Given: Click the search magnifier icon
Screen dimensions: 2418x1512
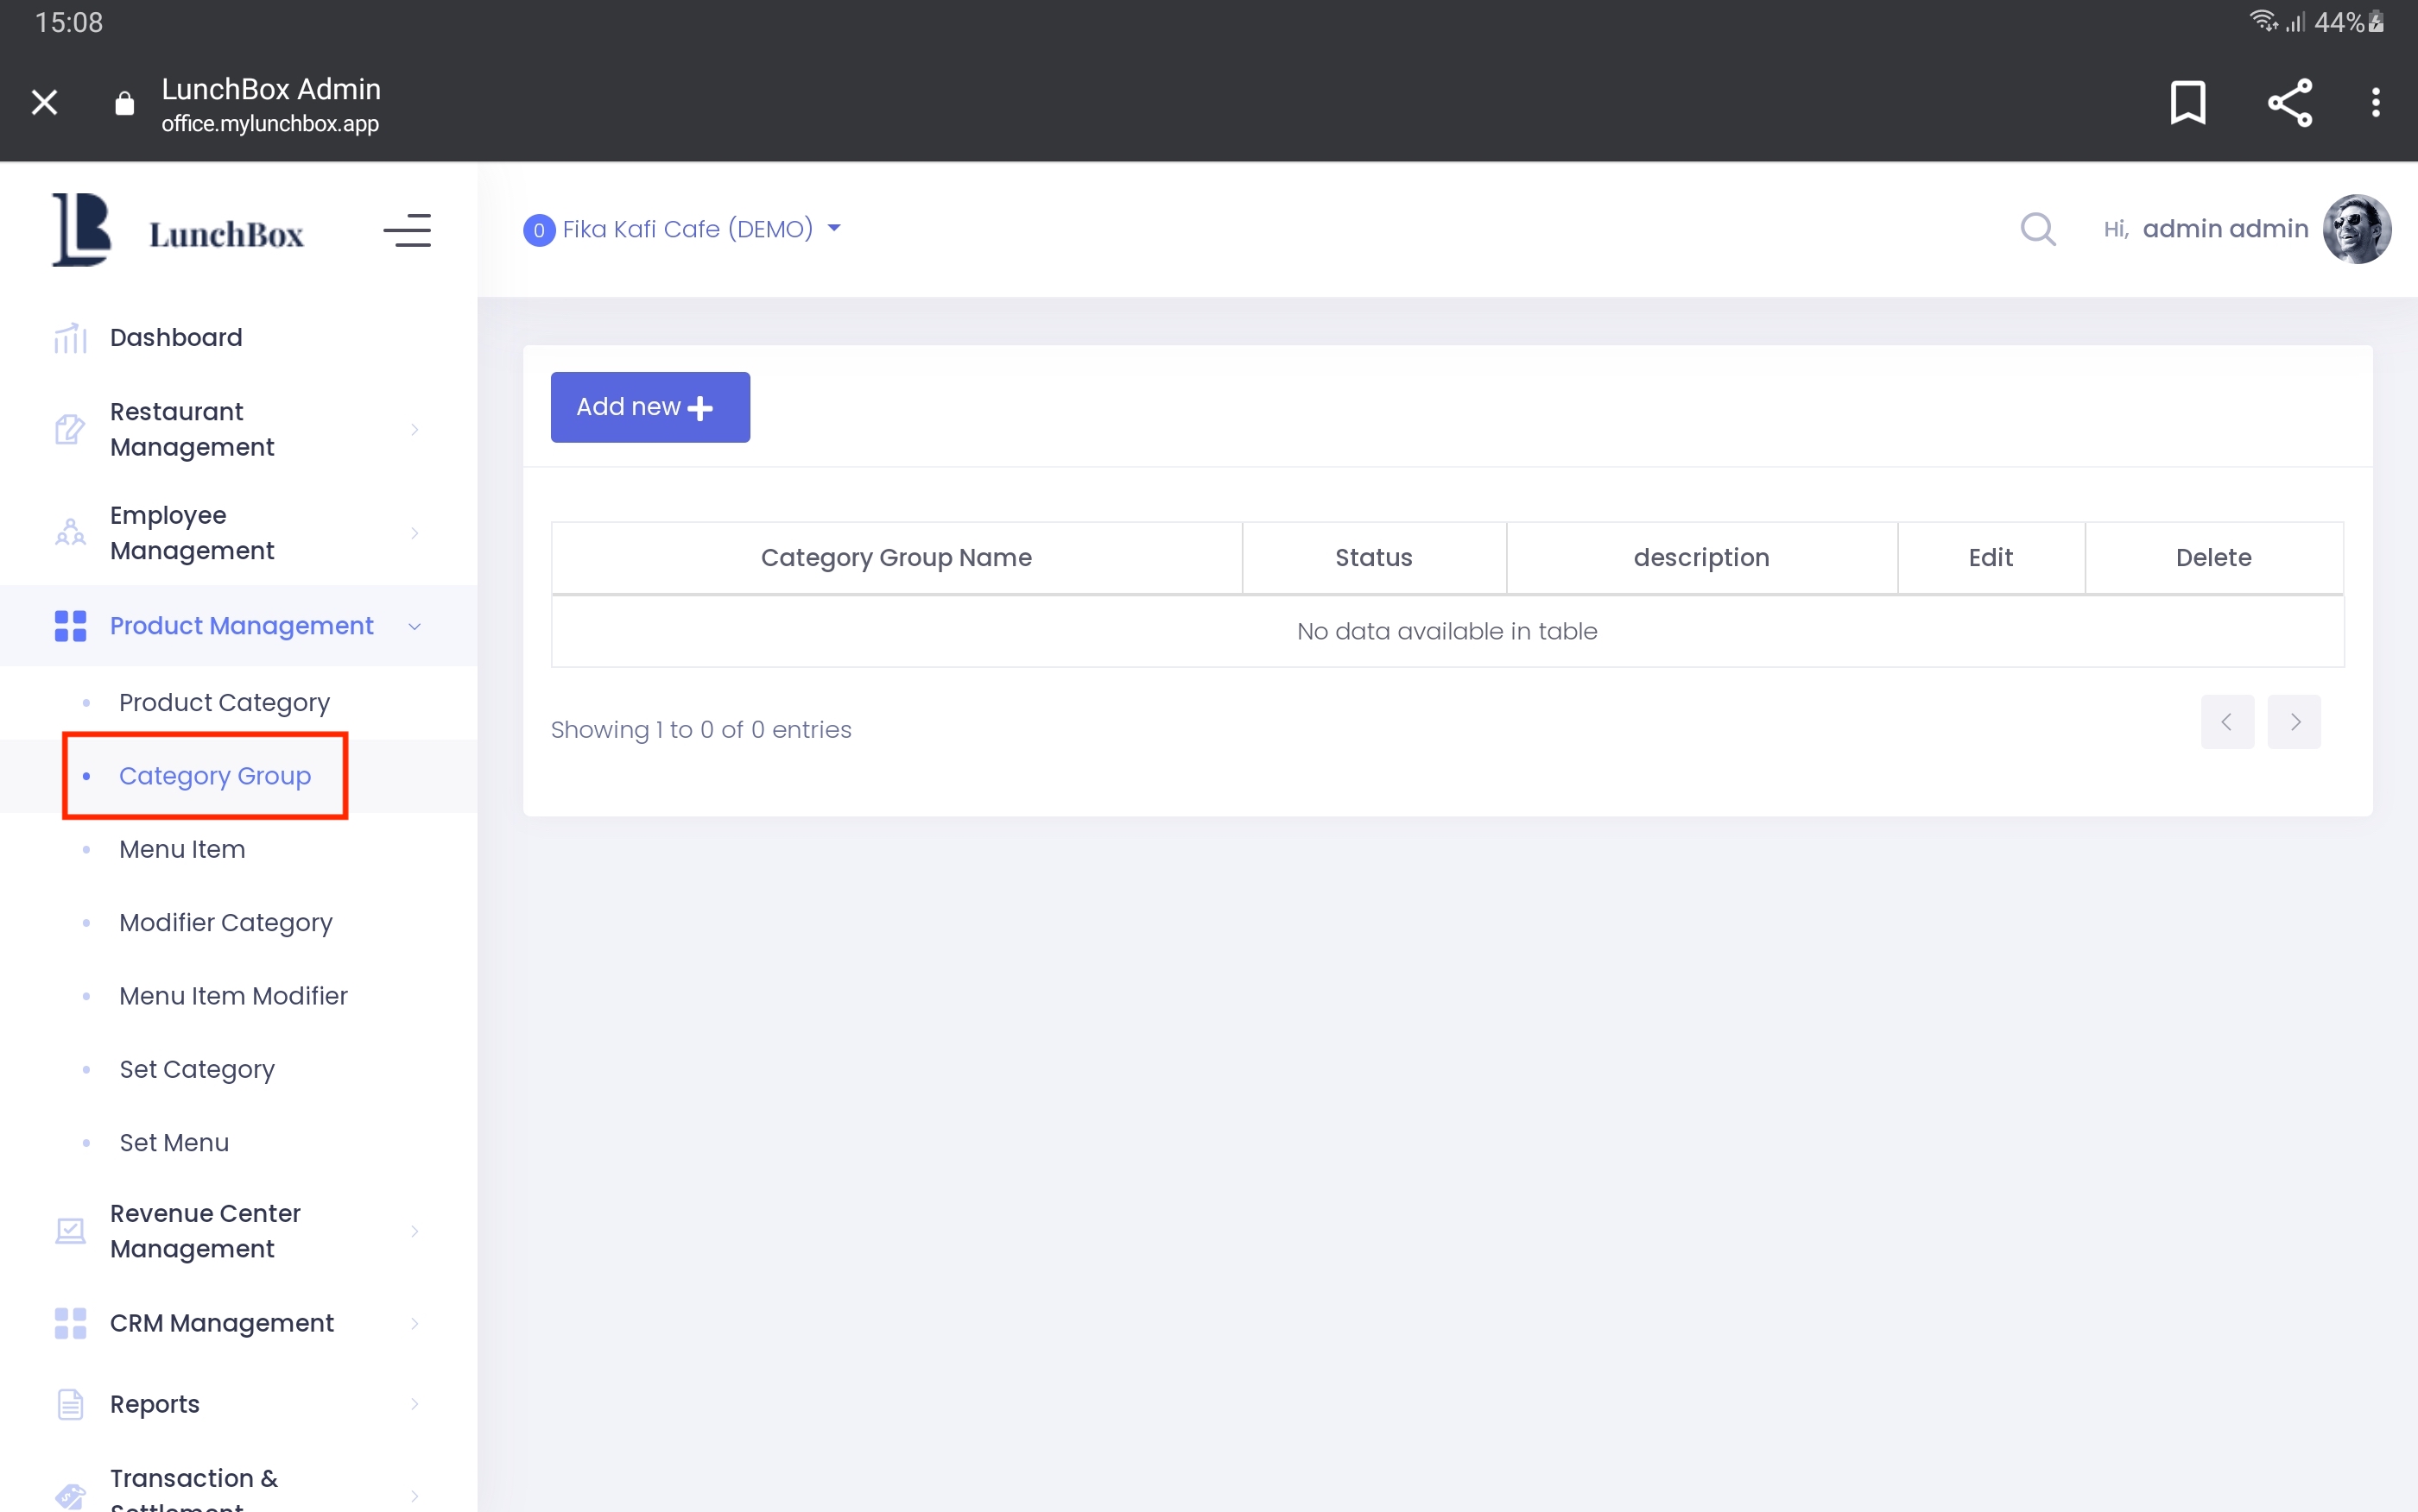Looking at the screenshot, I should tap(2037, 229).
